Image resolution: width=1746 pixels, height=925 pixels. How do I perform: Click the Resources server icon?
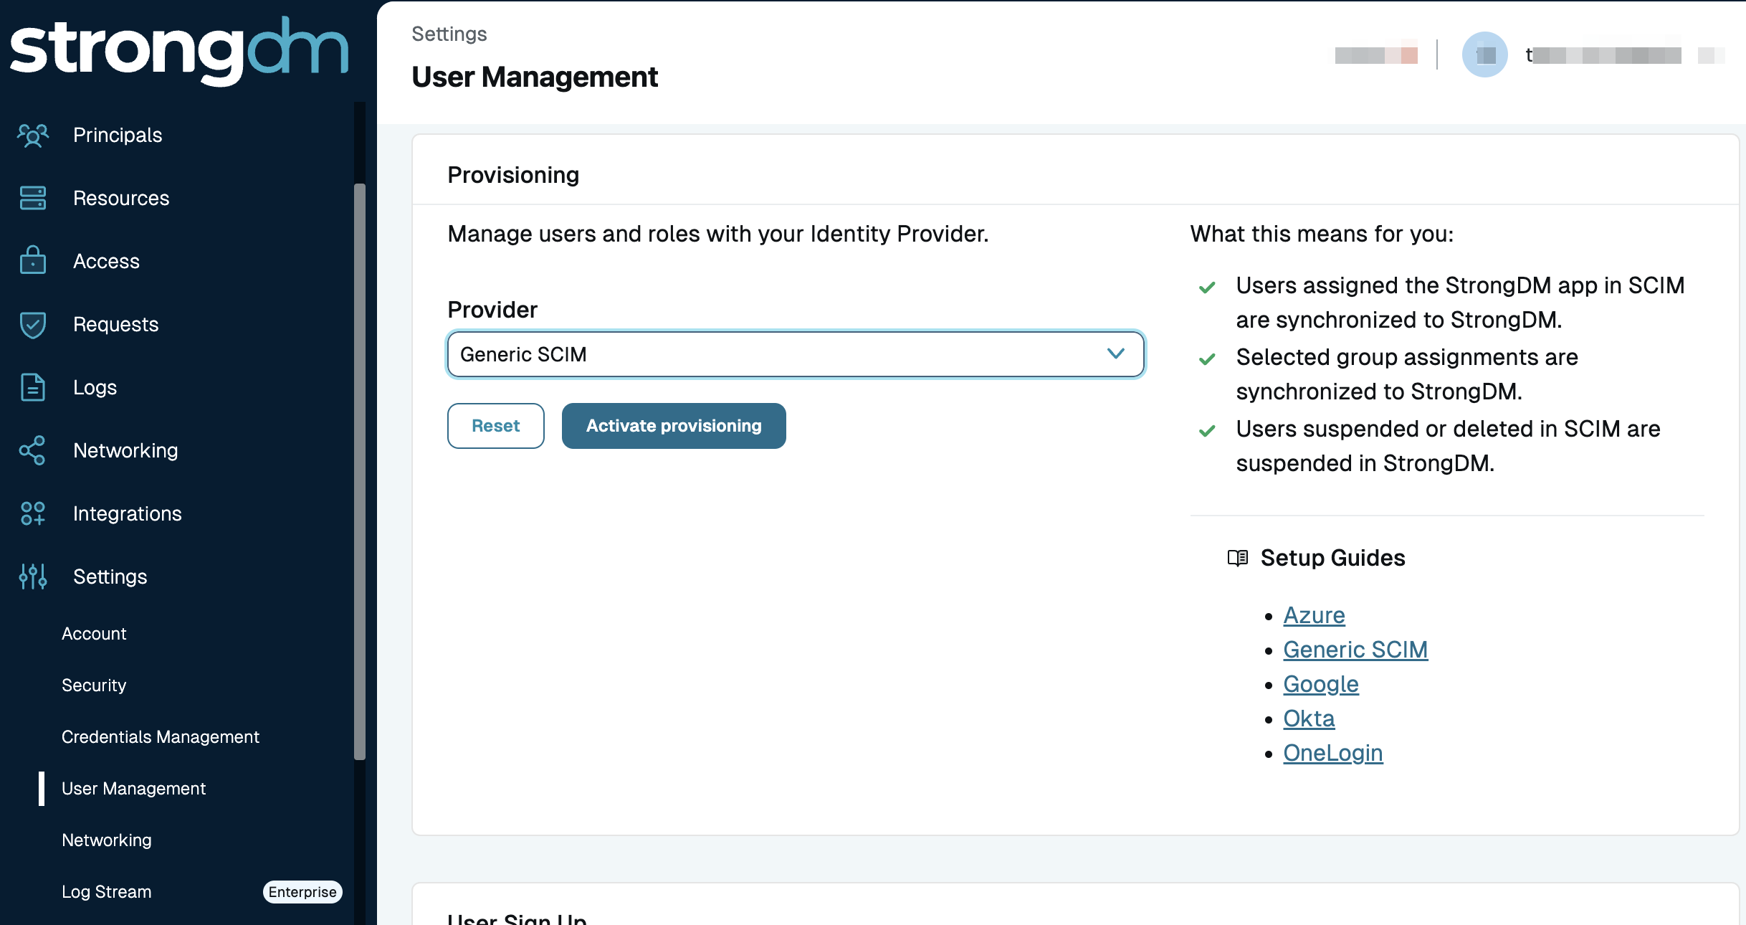point(32,198)
